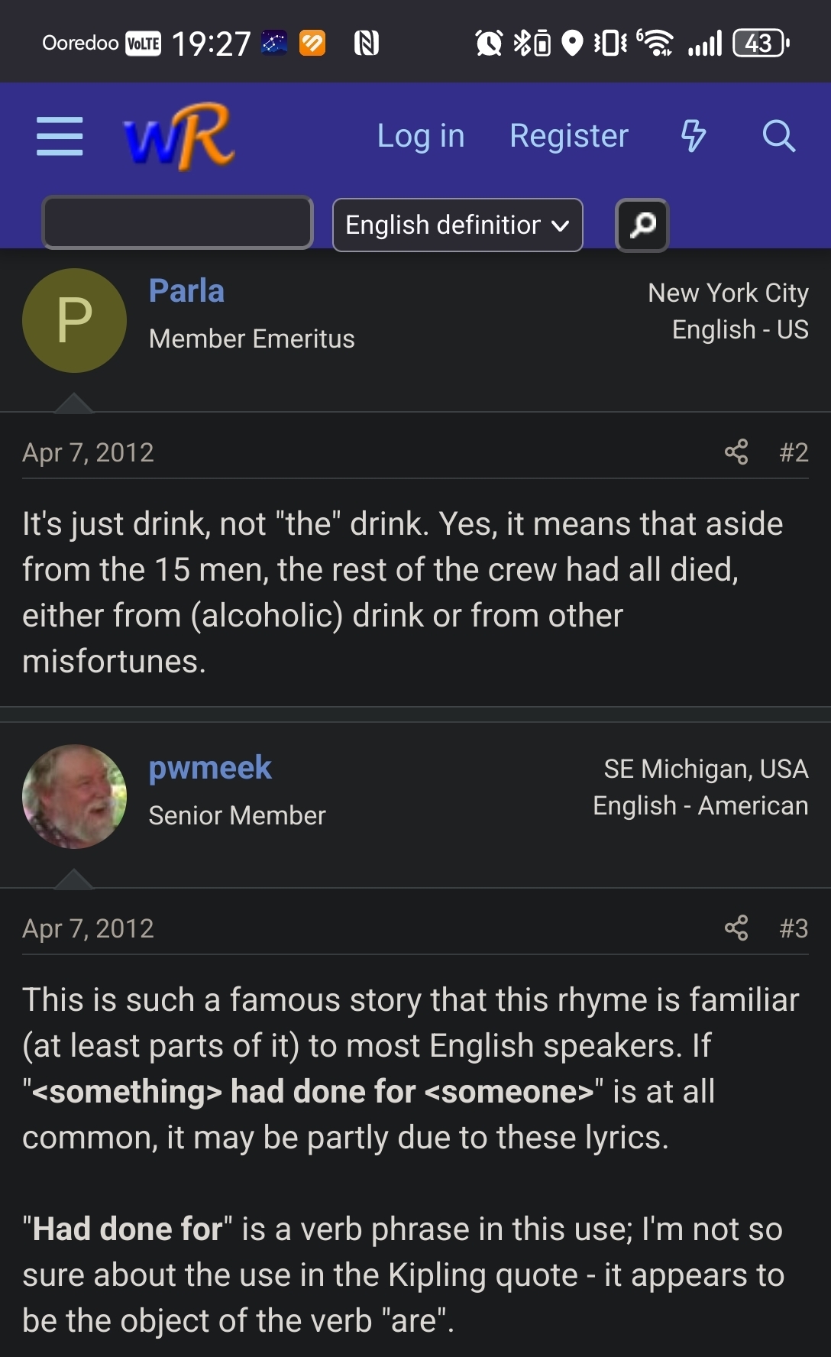Share post #3 via share icon
The width and height of the screenshot is (831, 1357).
736,928
